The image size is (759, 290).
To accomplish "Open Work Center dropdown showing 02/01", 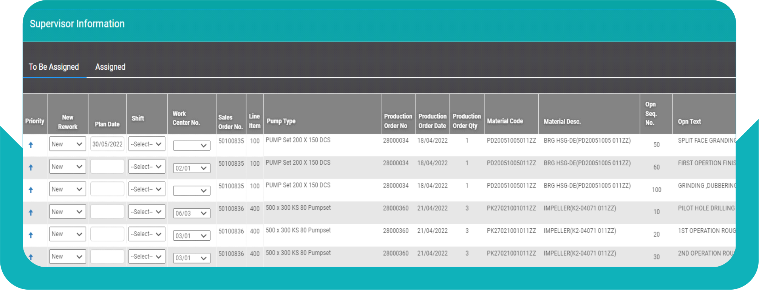I will pos(192,168).
